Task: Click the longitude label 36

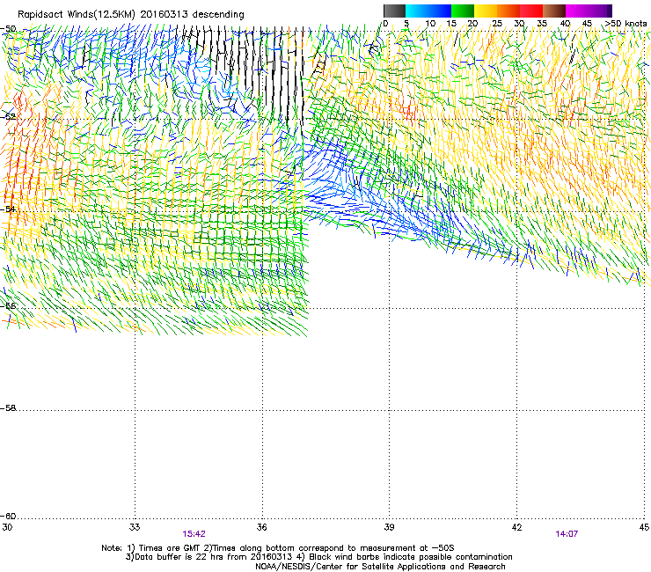Action: point(261,527)
